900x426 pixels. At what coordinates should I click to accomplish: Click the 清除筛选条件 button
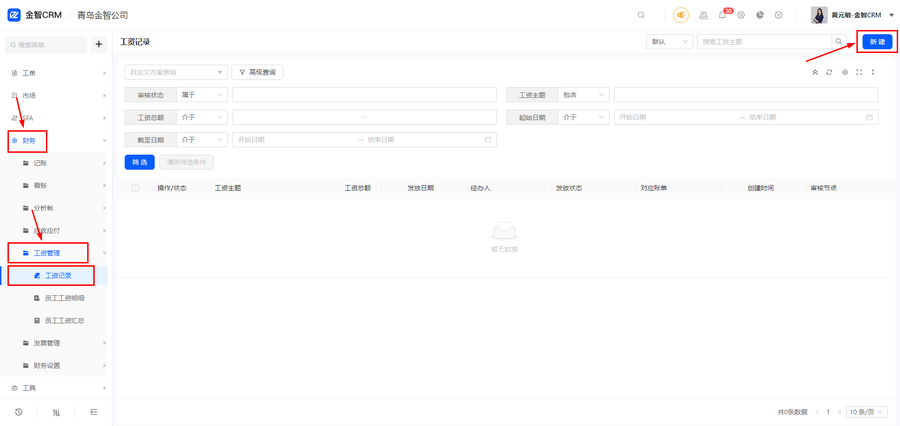187,162
